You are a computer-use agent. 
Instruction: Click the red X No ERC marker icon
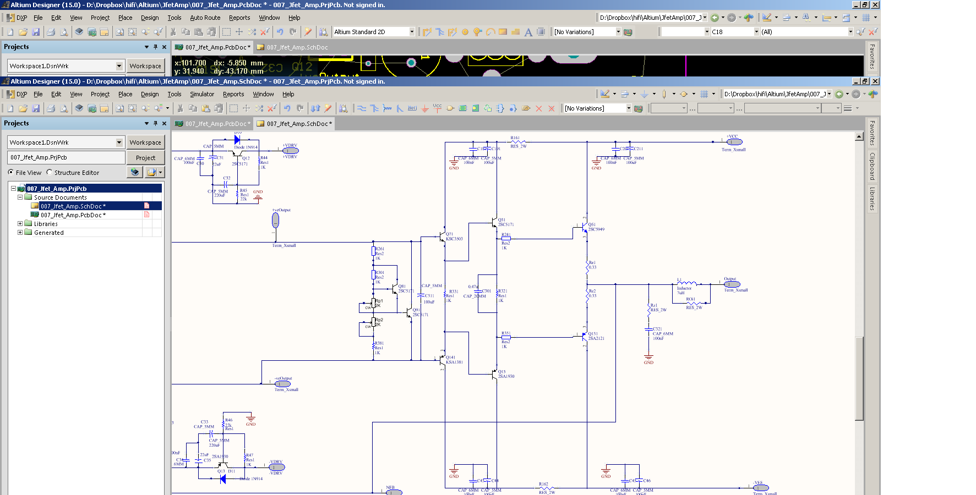pos(539,108)
